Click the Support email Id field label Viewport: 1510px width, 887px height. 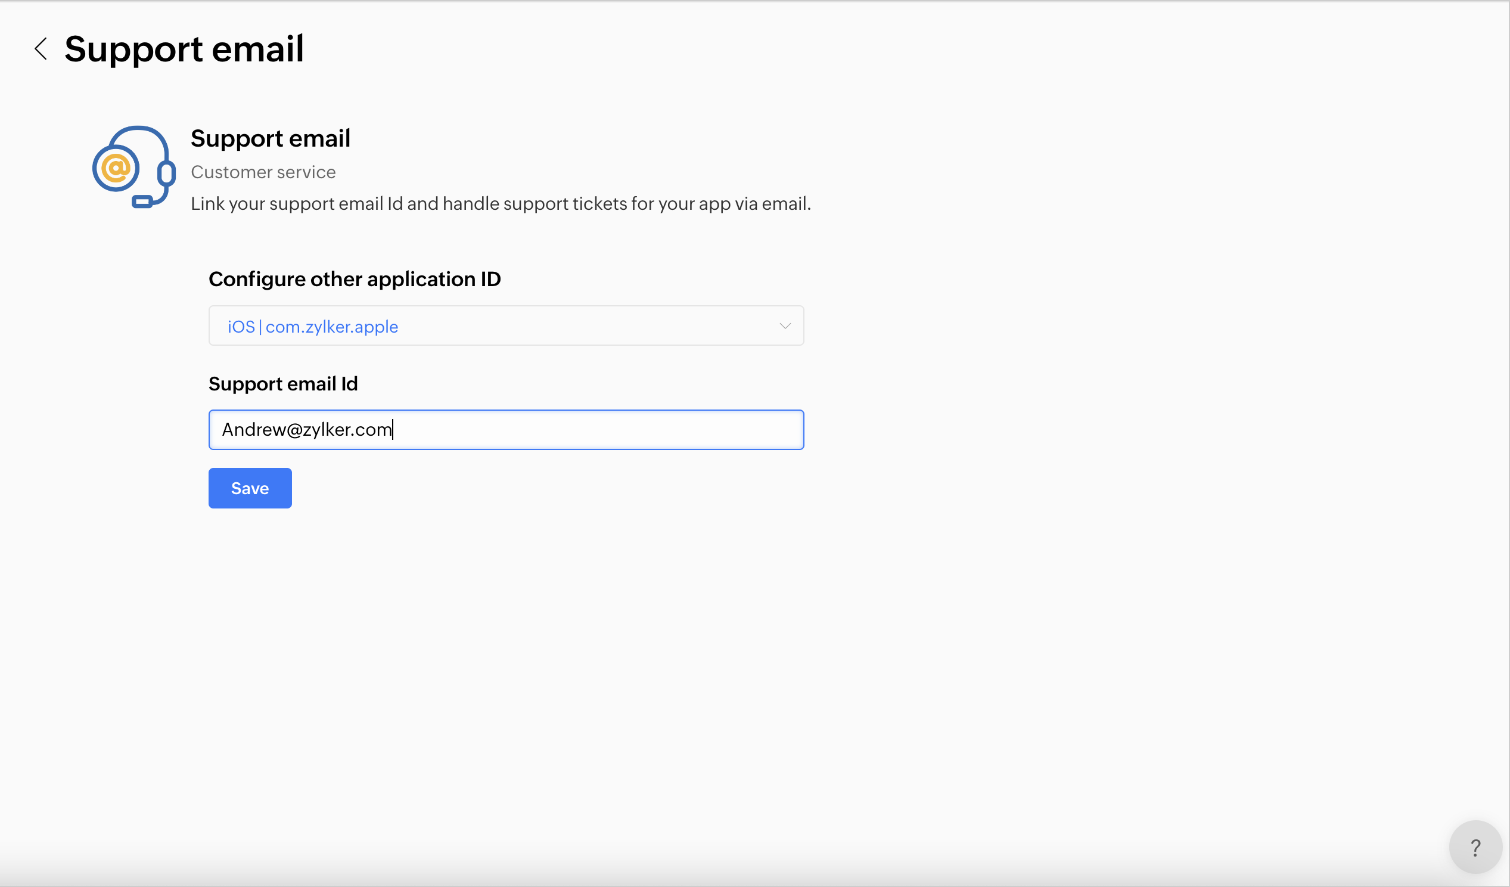283,383
